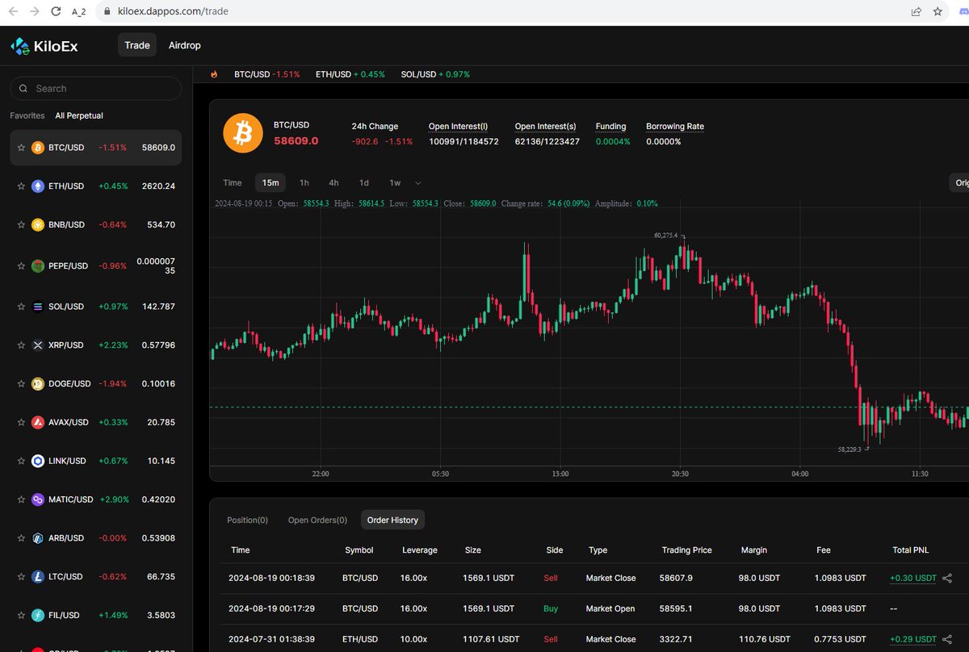Screen dimensions: 969x652
Task: Share the BTC/USD +0.30 USDT PNL
Action: 947,579
